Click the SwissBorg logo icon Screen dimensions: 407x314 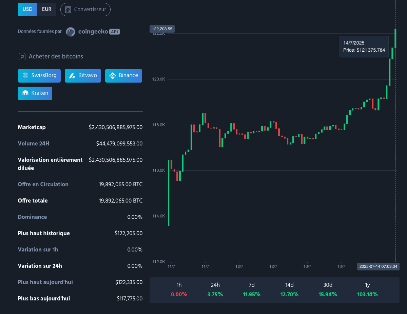[25, 75]
